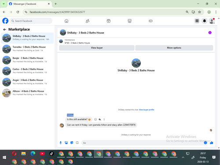The image size is (220, 165).
Task: Open the Facebook Home icon
Action: tap(66, 21)
